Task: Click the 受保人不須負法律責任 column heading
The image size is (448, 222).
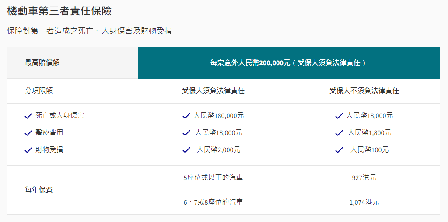Action: click(364, 91)
